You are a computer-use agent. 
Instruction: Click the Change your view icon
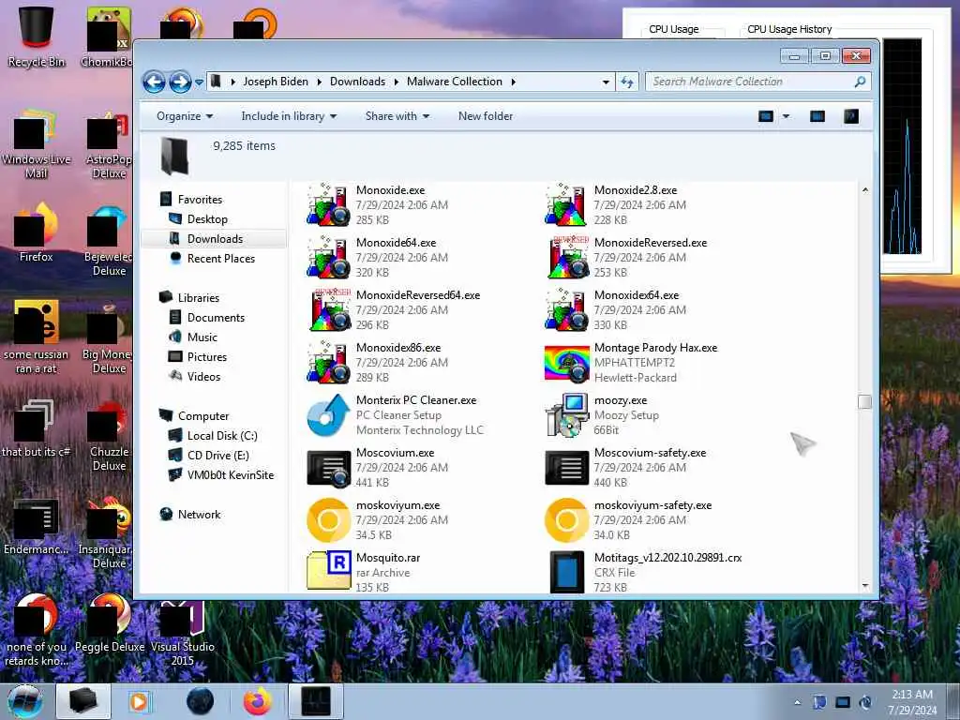pos(766,116)
